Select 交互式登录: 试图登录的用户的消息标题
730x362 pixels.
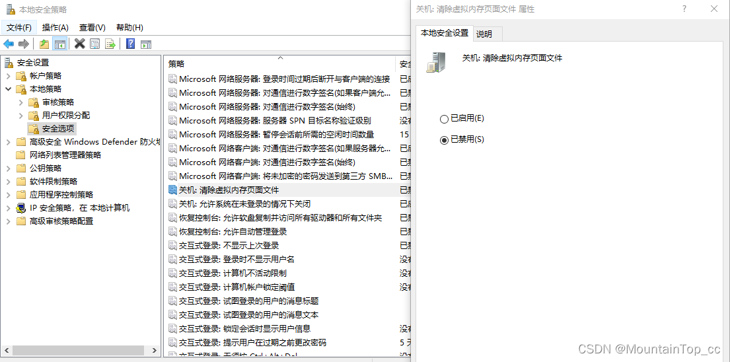(248, 301)
